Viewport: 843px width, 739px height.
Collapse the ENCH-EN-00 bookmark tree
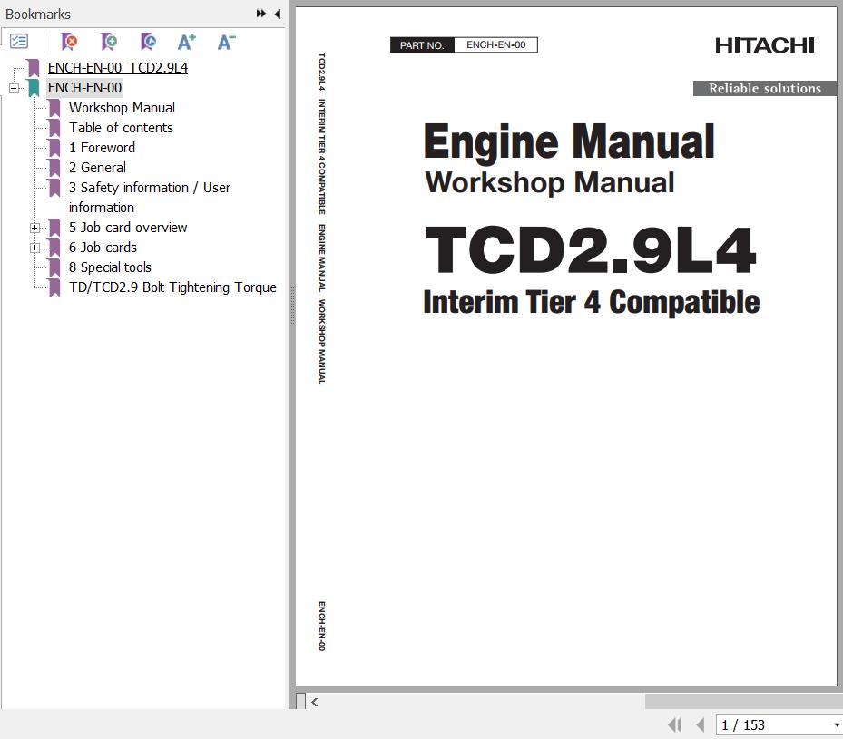[14, 88]
